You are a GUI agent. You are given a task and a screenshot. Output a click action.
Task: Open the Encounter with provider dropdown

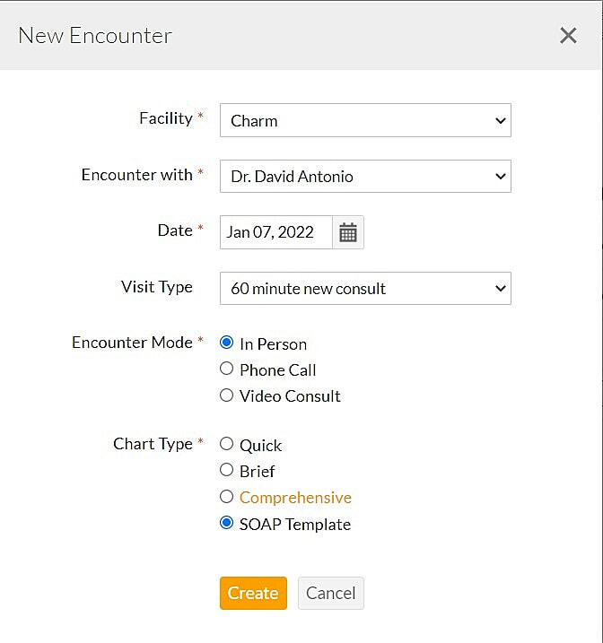(x=365, y=177)
